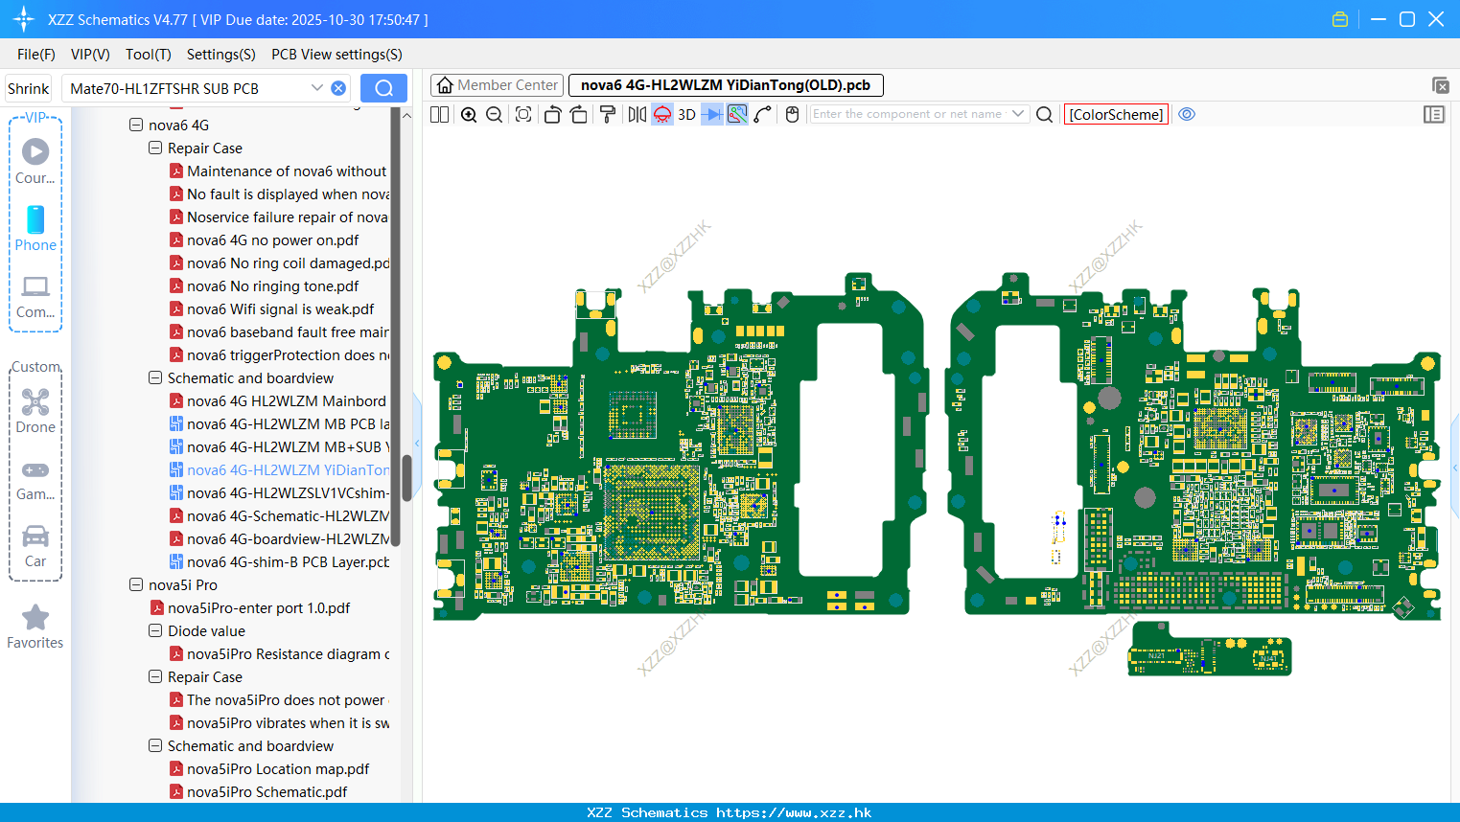This screenshot has width=1460, height=822.
Task: Toggle the net routing highlight icon
Action: pyautogui.click(x=737, y=114)
